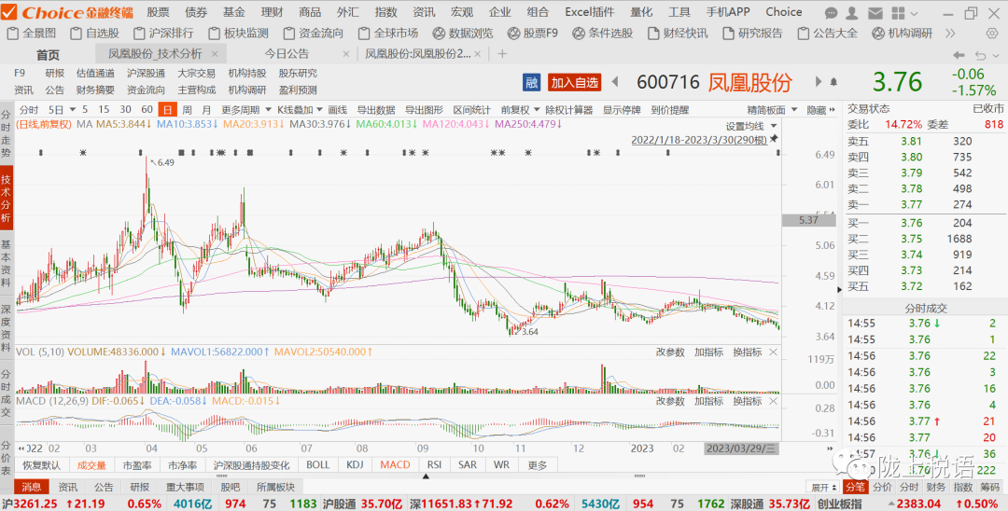Select the 30 minute period

[x=125, y=110]
